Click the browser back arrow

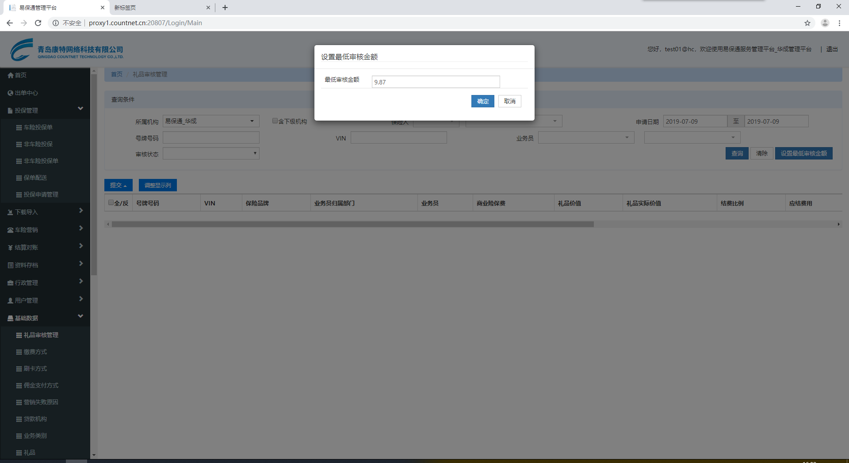point(10,23)
